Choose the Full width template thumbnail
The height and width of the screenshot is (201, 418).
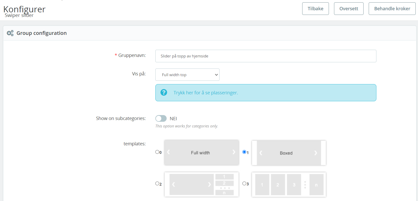coord(202,152)
